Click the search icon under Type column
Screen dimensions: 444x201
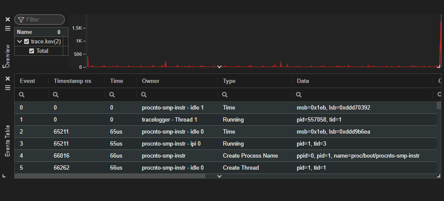pos(225,94)
